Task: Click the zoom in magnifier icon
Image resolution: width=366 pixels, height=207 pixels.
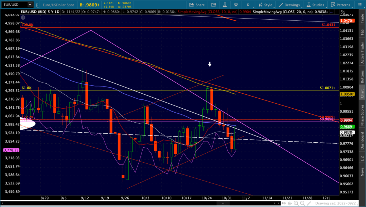Action: click(x=296, y=203)
